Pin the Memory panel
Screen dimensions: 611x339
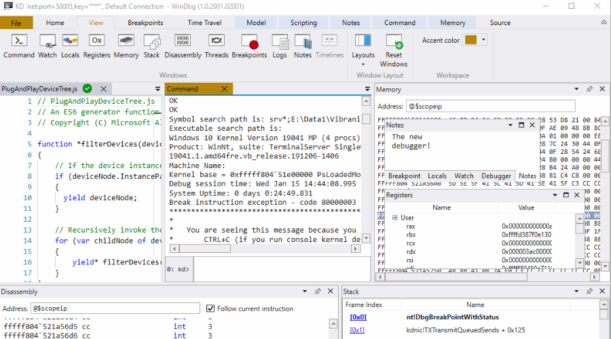click(589, 89)
